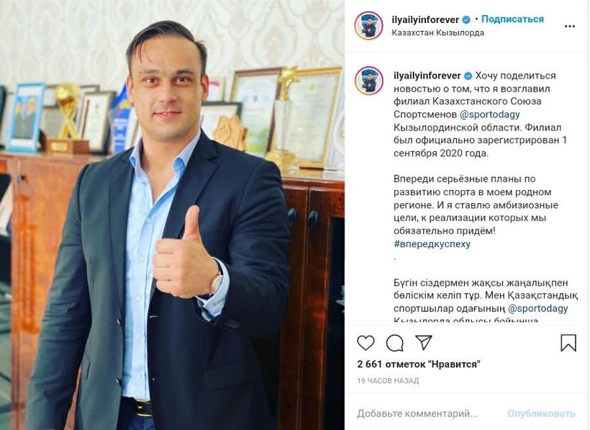Screen dimensions: 590x430
Task: Click verified badge beside header username
Action: [466, 19]
